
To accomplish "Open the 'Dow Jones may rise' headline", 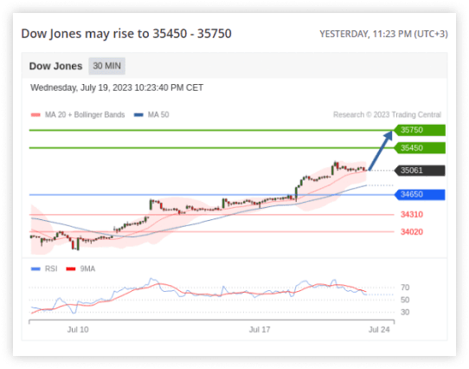I will point(126,34).
